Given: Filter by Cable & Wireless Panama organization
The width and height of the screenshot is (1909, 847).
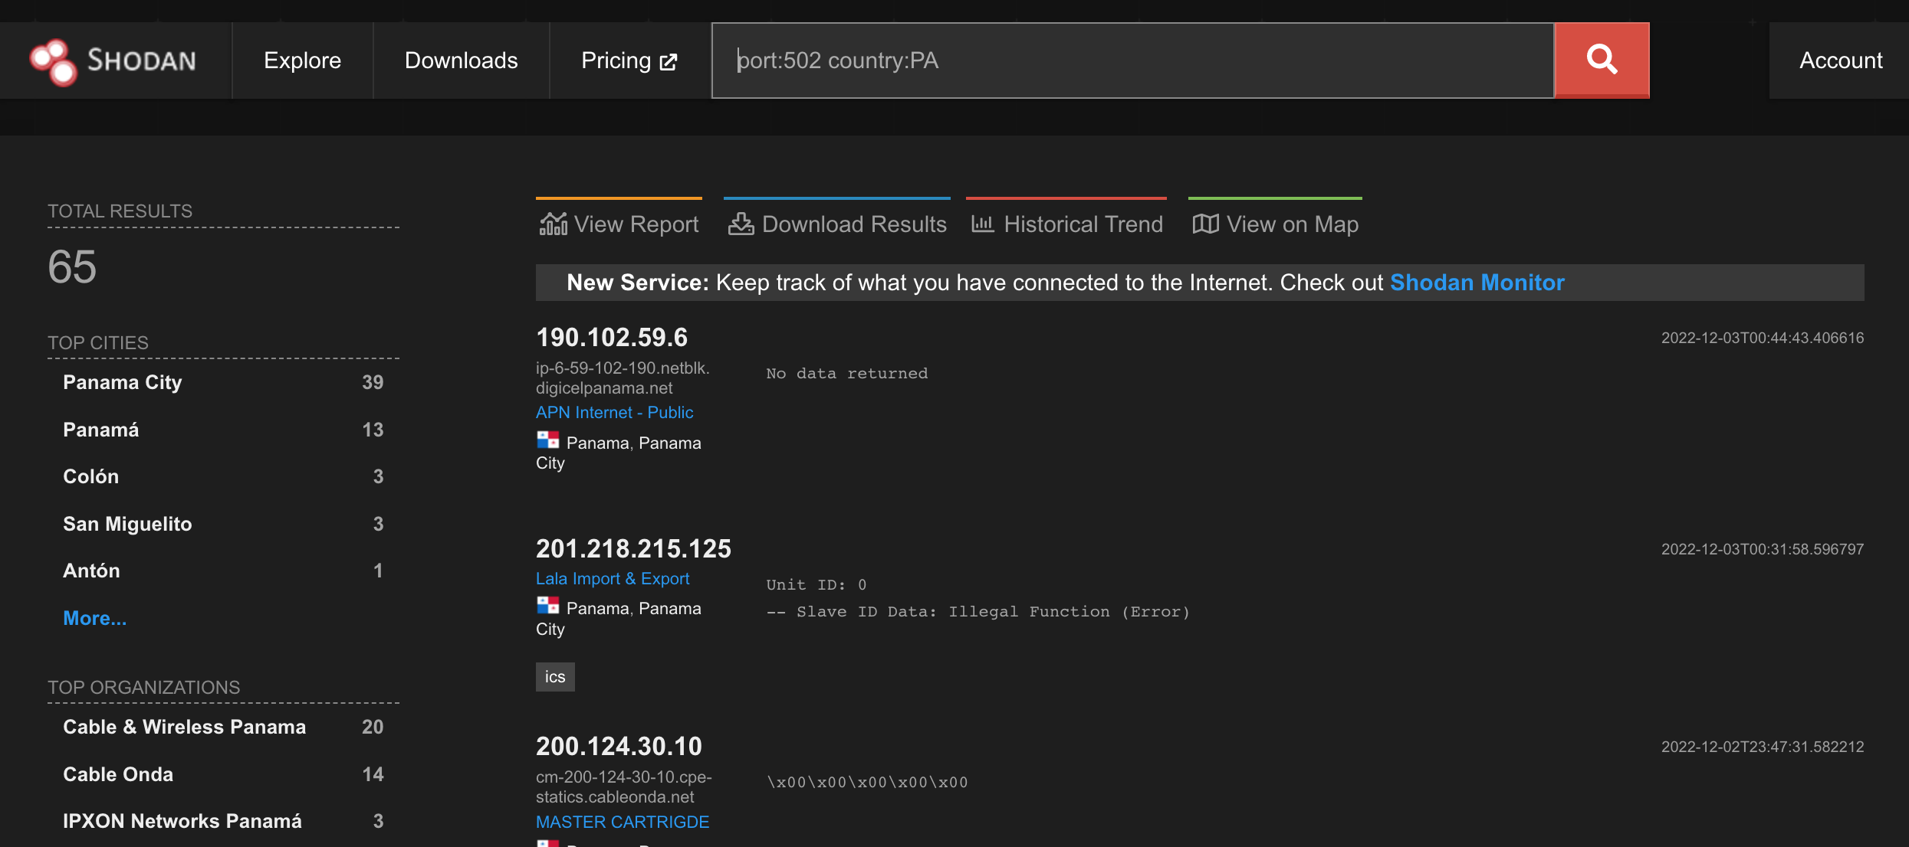Looking at the screenshot, I should 184,727.
